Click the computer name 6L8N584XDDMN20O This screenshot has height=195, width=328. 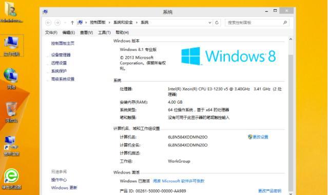click(x=188, y=137)
